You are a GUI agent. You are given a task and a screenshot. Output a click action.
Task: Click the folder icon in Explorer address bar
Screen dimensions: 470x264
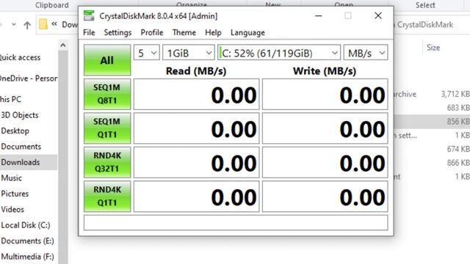tap(43, 24)
